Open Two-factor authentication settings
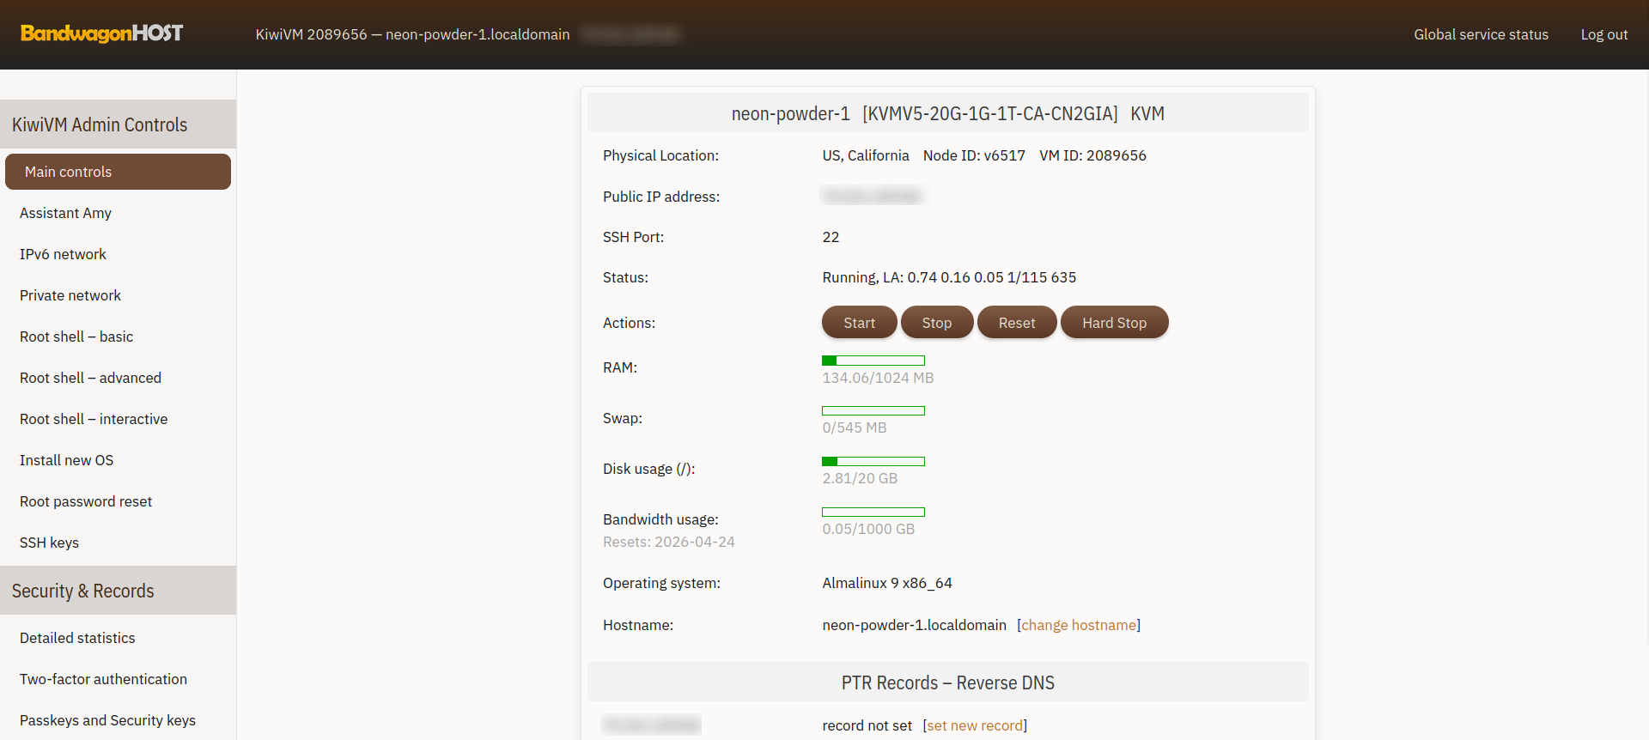 pyautogui.click(x=103, y=679)
